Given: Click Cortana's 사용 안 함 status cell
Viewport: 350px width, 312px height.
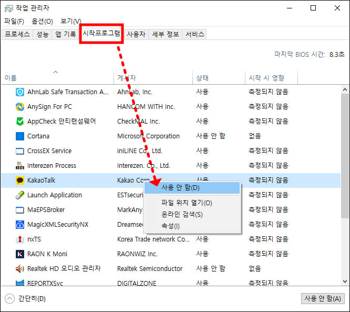Looking at the screenshot, I should tap(211, 136).
